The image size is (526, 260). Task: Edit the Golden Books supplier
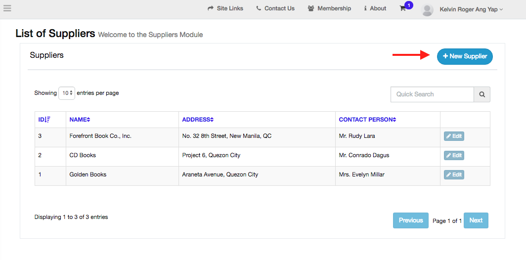pyautogui.click(x=453, y=175)
